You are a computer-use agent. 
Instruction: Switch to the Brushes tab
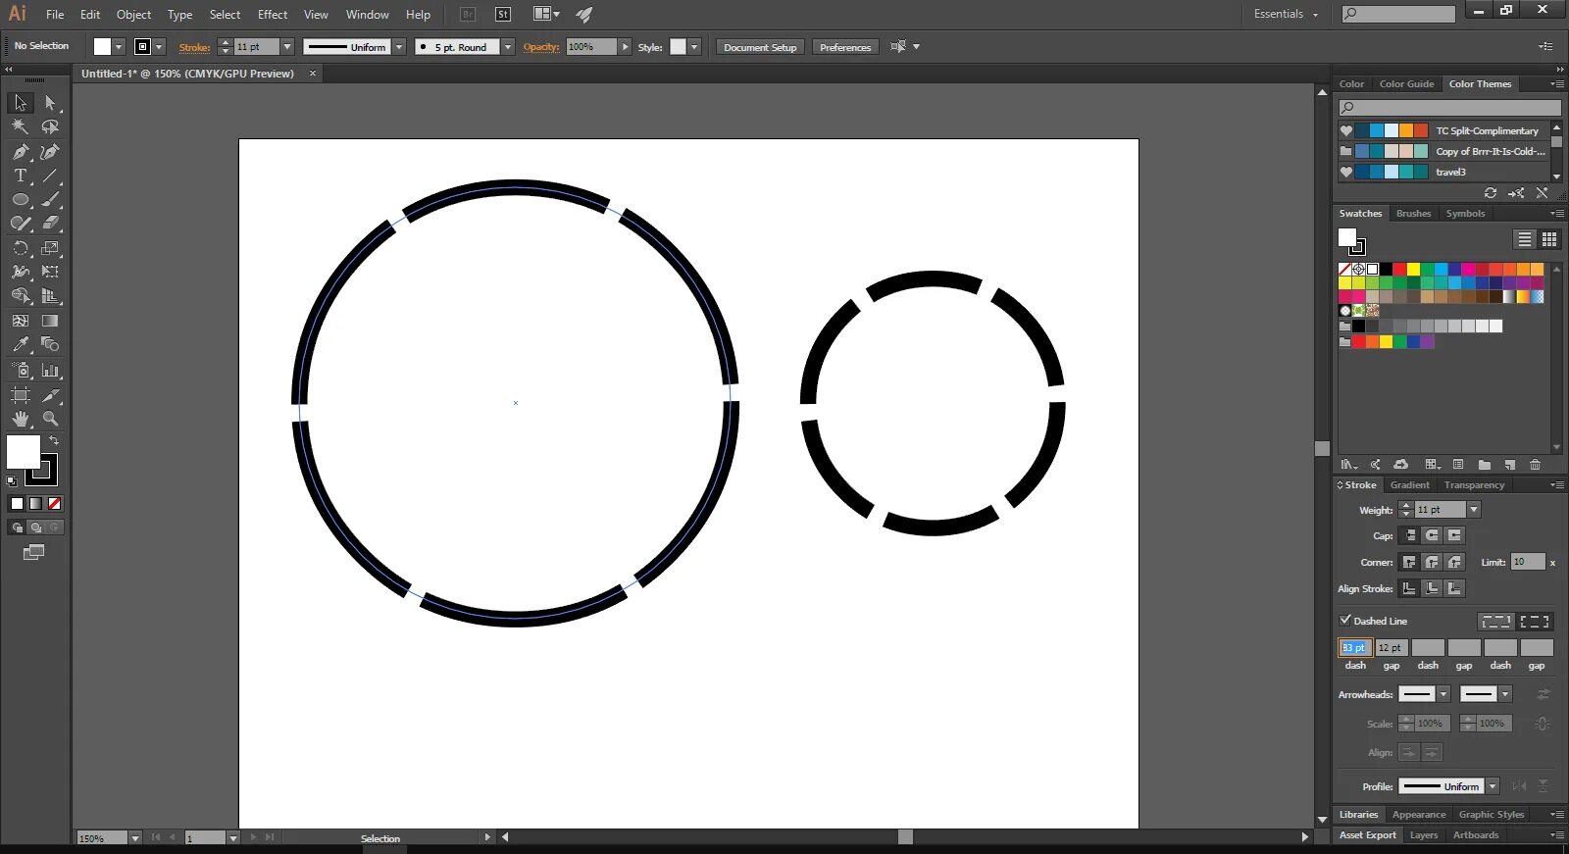click(1413, 214)
